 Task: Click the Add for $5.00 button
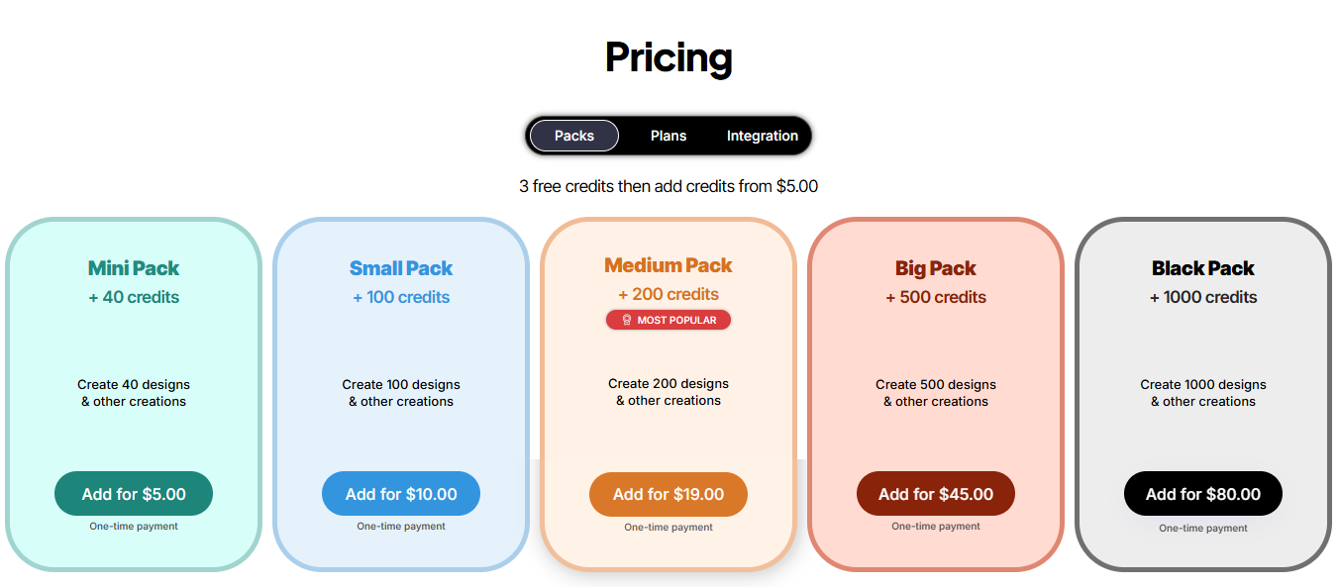(x=134, y=494)
